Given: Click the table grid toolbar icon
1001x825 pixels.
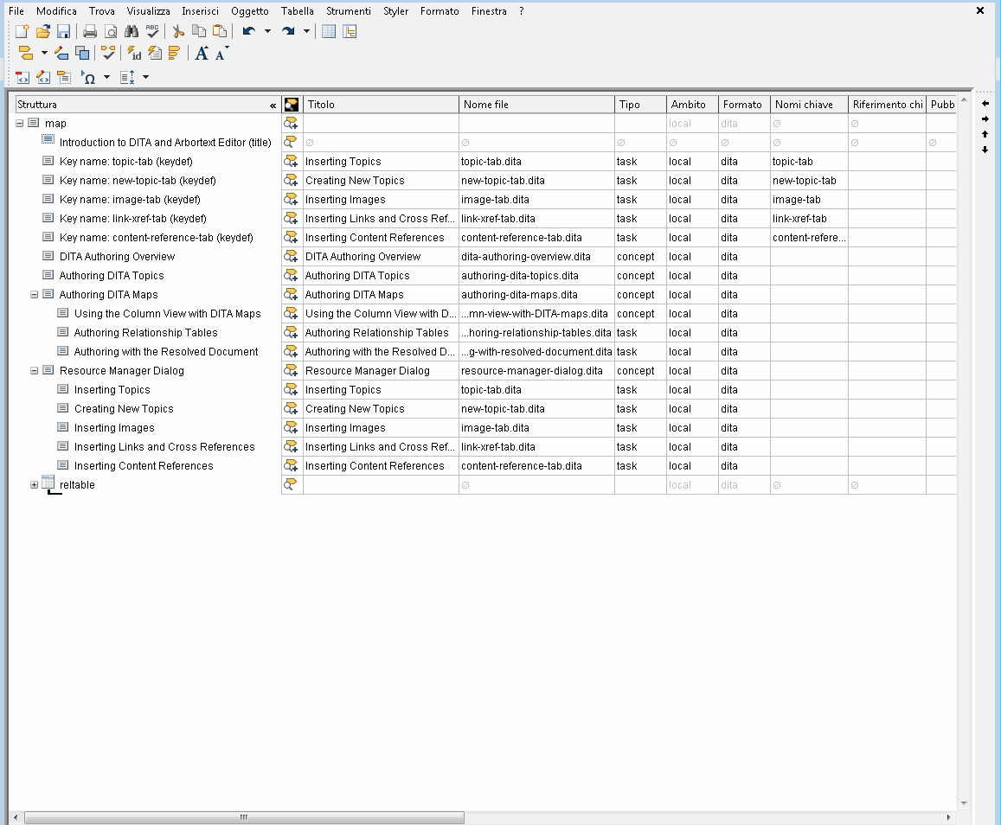Looking at the screenshot, I should coord(329,31).
